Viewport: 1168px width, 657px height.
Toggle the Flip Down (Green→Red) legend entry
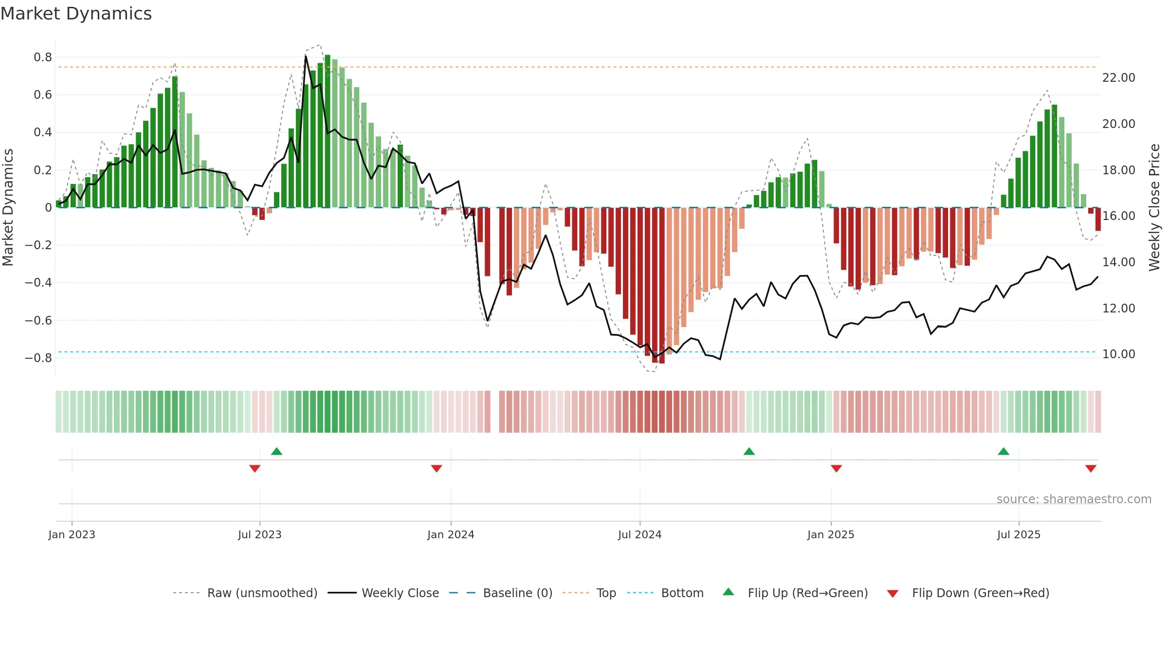pos(968,593)
